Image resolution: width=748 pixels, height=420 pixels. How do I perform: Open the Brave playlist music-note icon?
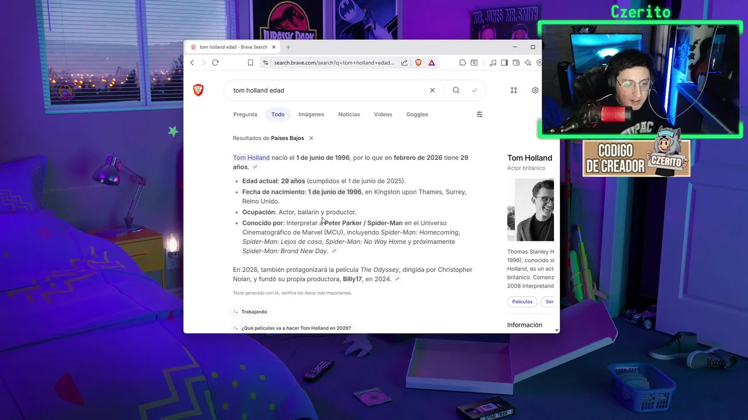(x=493, y=62)
